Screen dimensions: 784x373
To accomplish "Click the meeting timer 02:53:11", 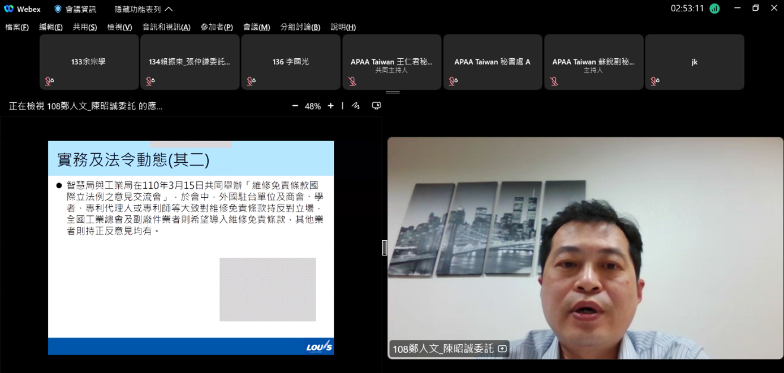I will click(x=687, y=8).
